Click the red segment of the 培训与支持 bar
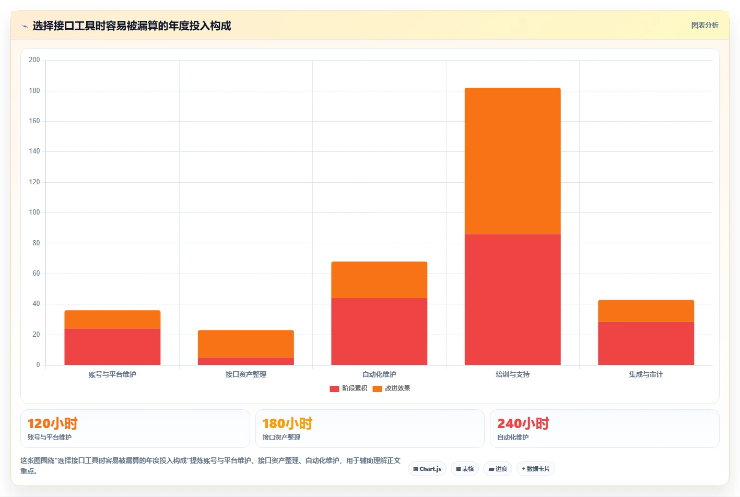This screenshot has width=740, height=497. pyautogui.click(x=513, y=299)
